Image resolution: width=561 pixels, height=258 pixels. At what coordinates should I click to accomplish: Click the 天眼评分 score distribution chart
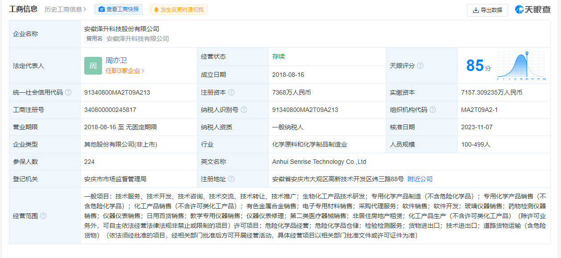[521, 66]
